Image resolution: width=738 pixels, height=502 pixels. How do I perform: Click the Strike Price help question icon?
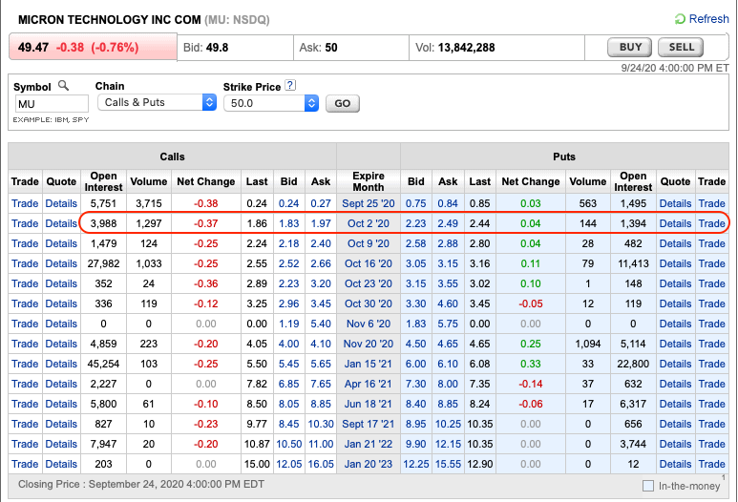[x=290, y=86]
